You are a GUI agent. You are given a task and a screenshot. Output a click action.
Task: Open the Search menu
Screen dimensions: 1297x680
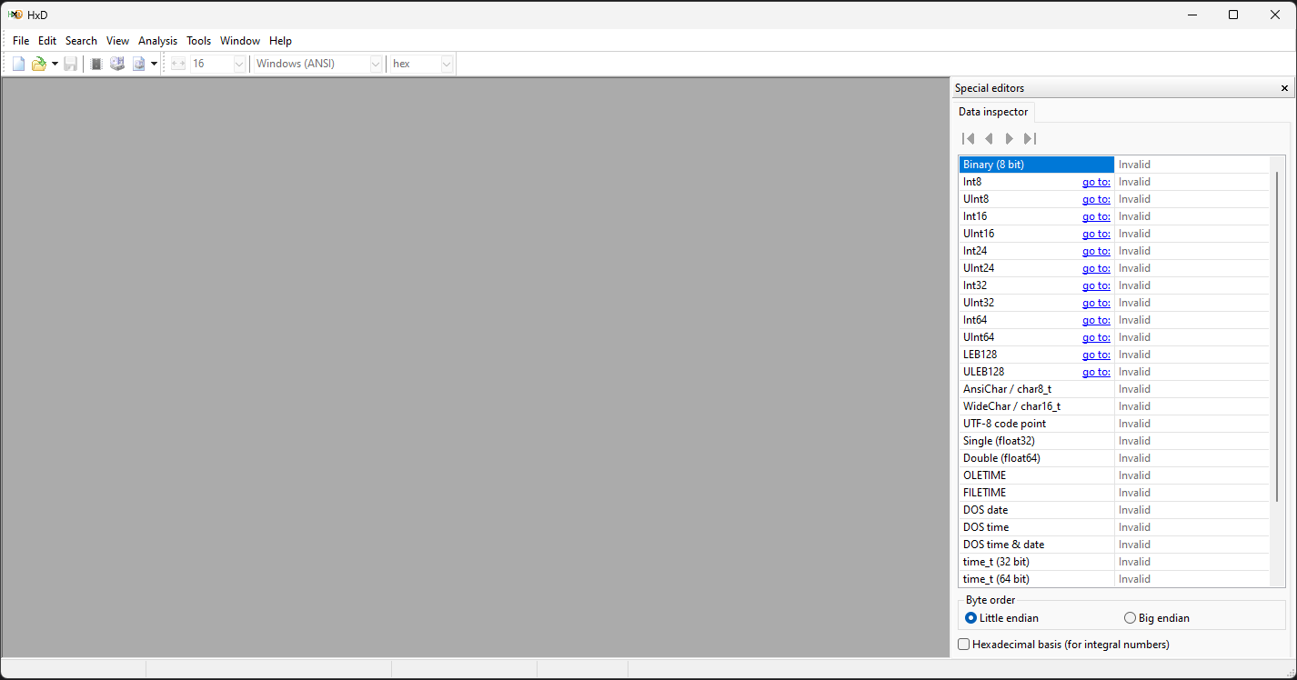coord(81,41)
